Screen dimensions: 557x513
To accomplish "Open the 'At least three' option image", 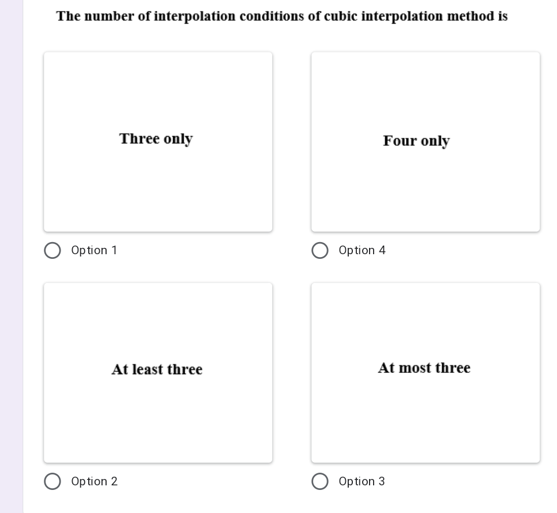I will tap(157, 372).
